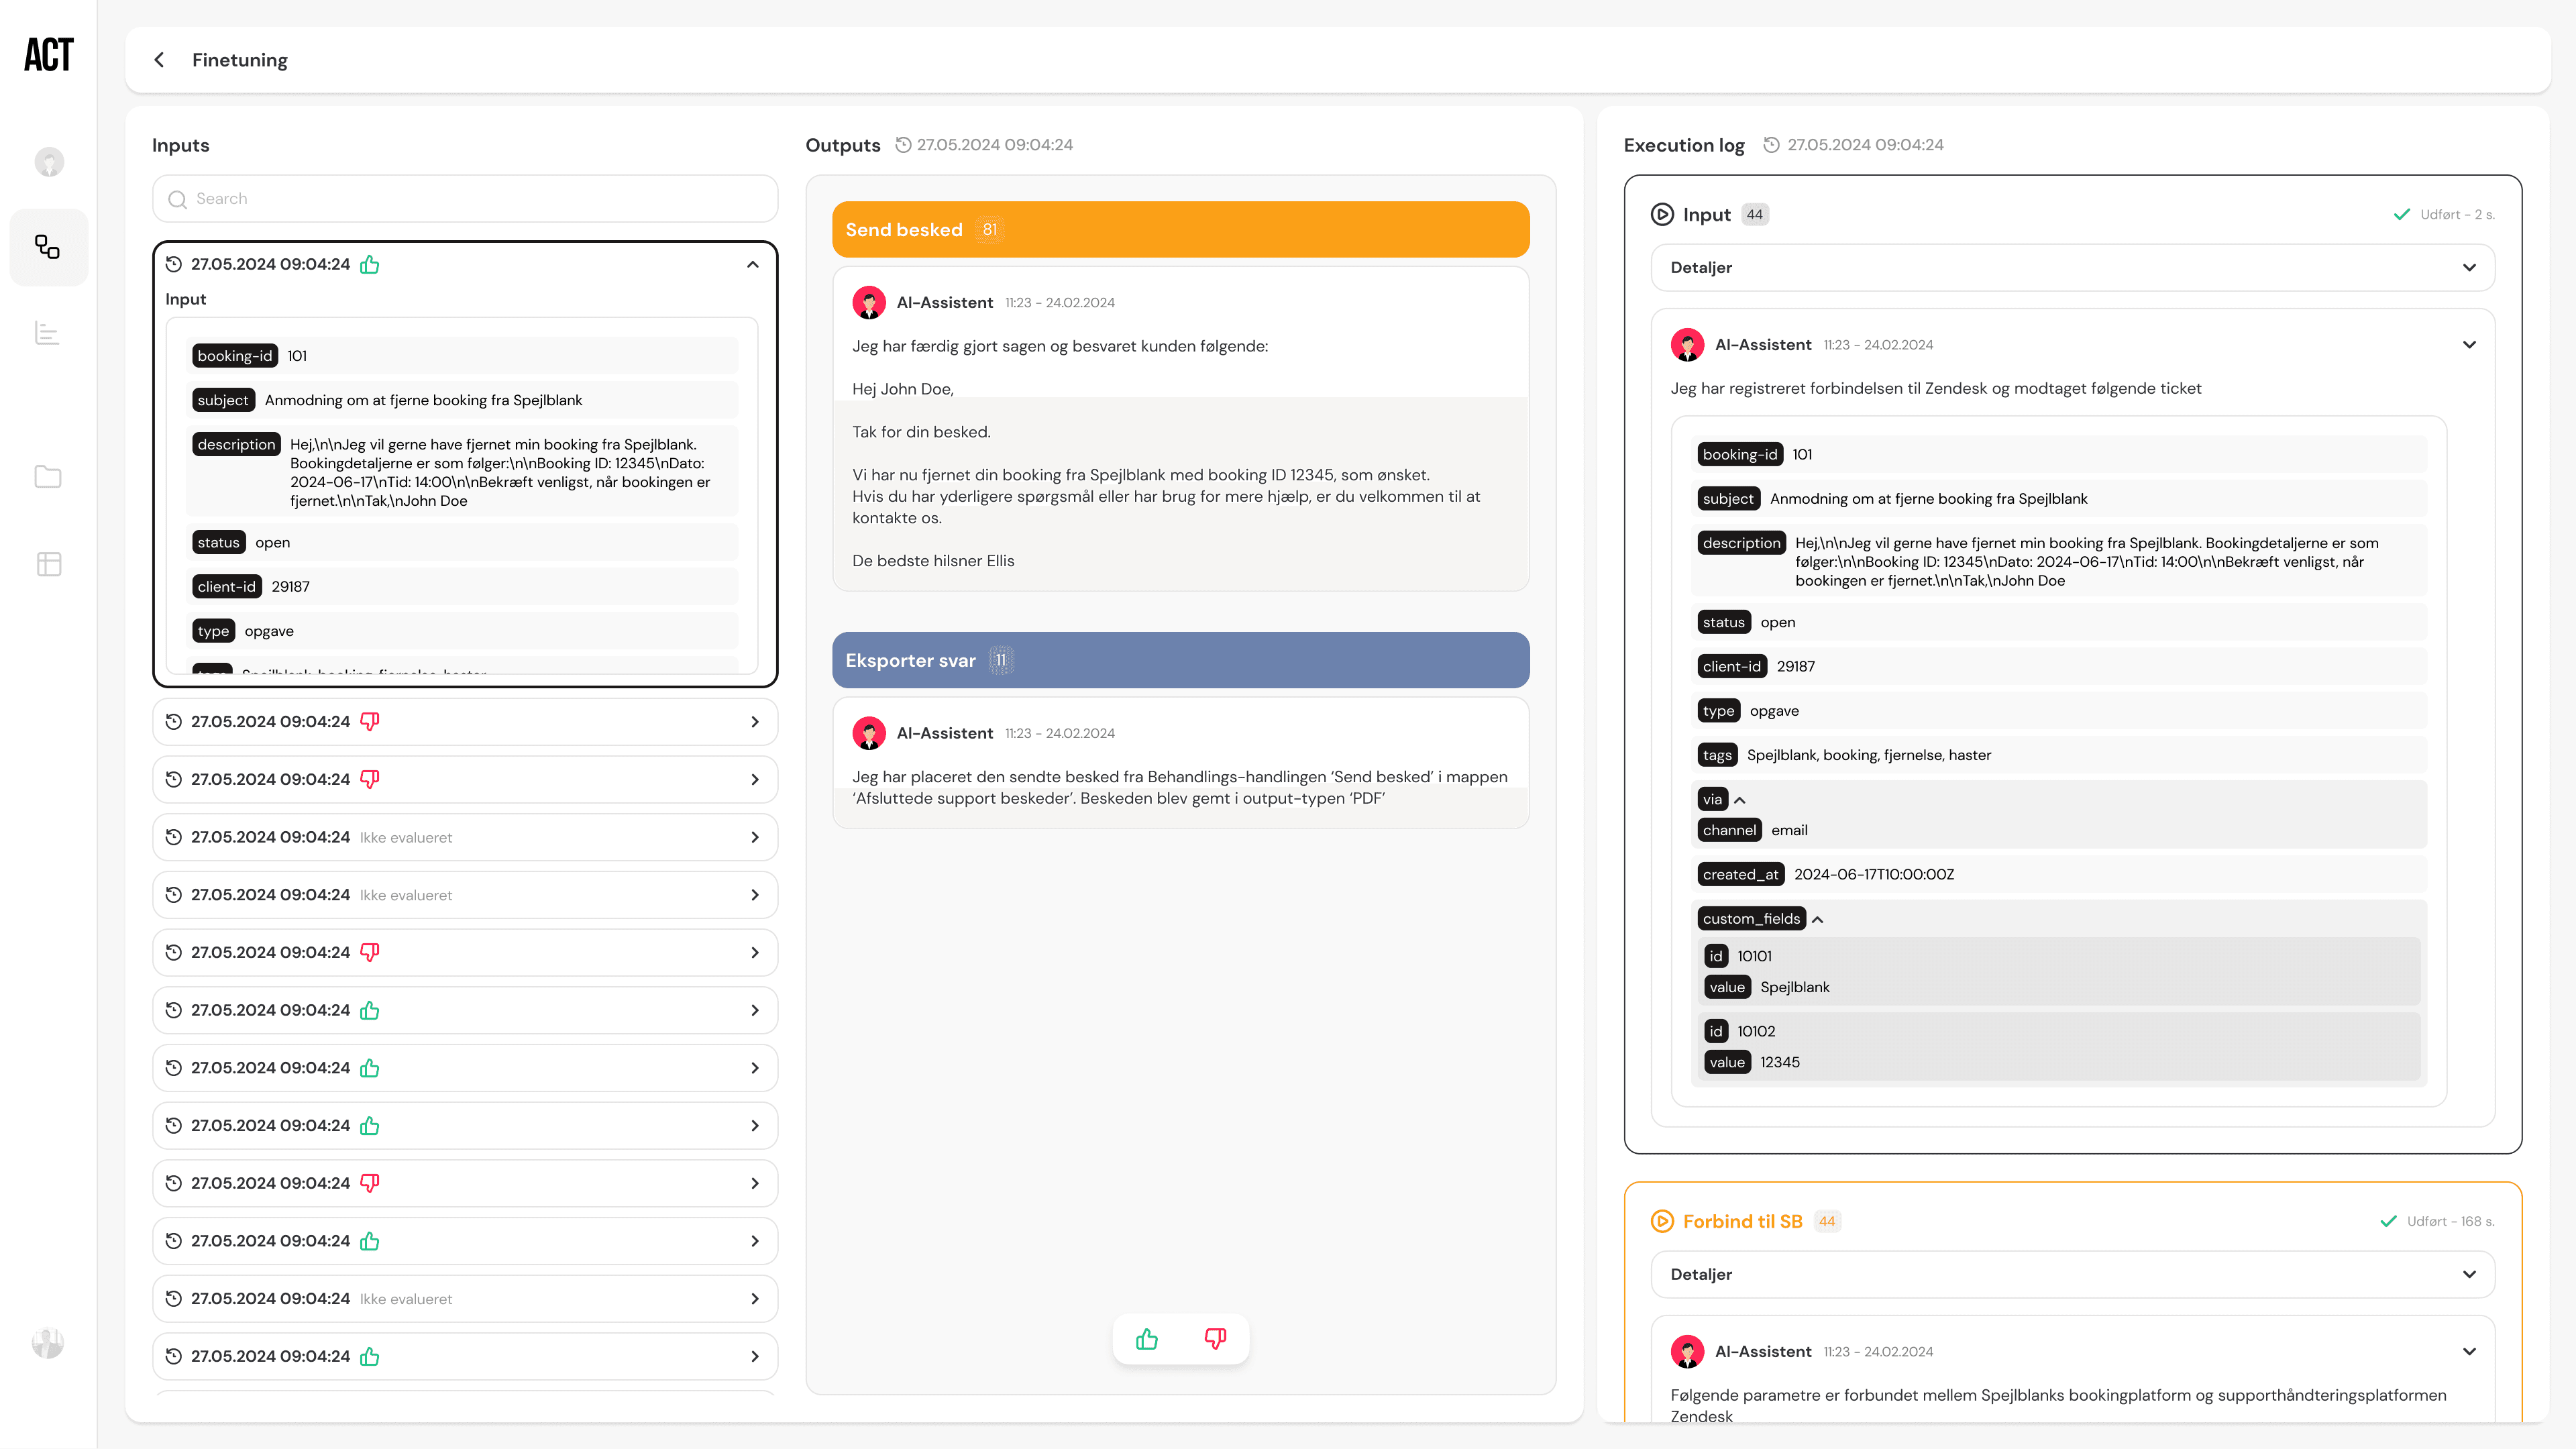
Task: Open the chart analytics sidebar icon
Action: tap(48, 333)
